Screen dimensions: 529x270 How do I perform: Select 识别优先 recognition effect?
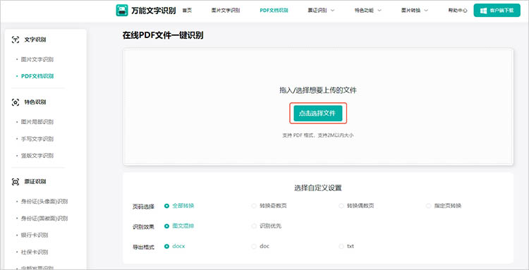[267, 226]
